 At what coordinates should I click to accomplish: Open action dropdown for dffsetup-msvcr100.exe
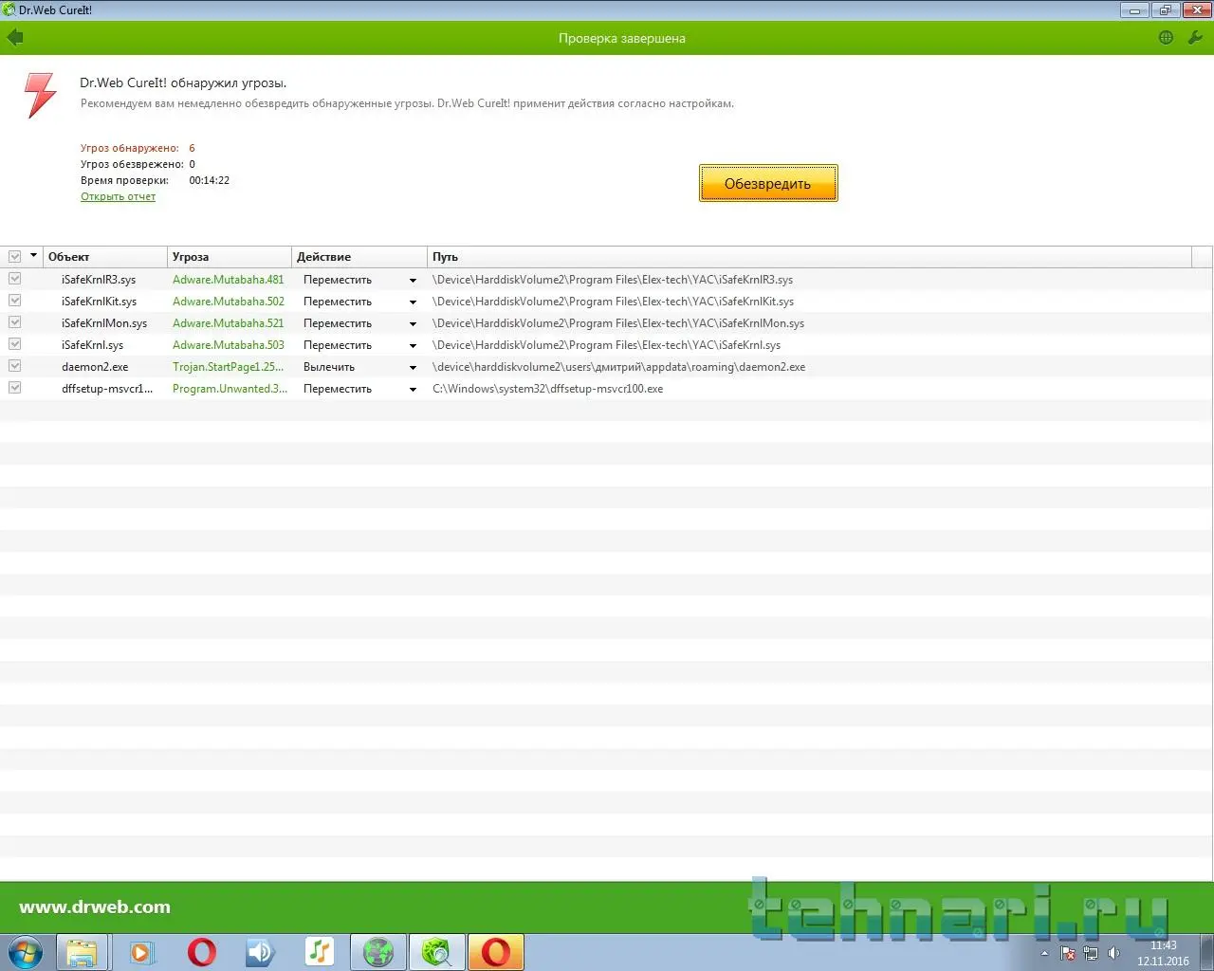[413, 390]
